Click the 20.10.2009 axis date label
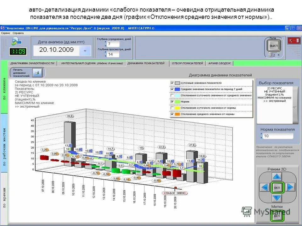 (x=175, y=202)
